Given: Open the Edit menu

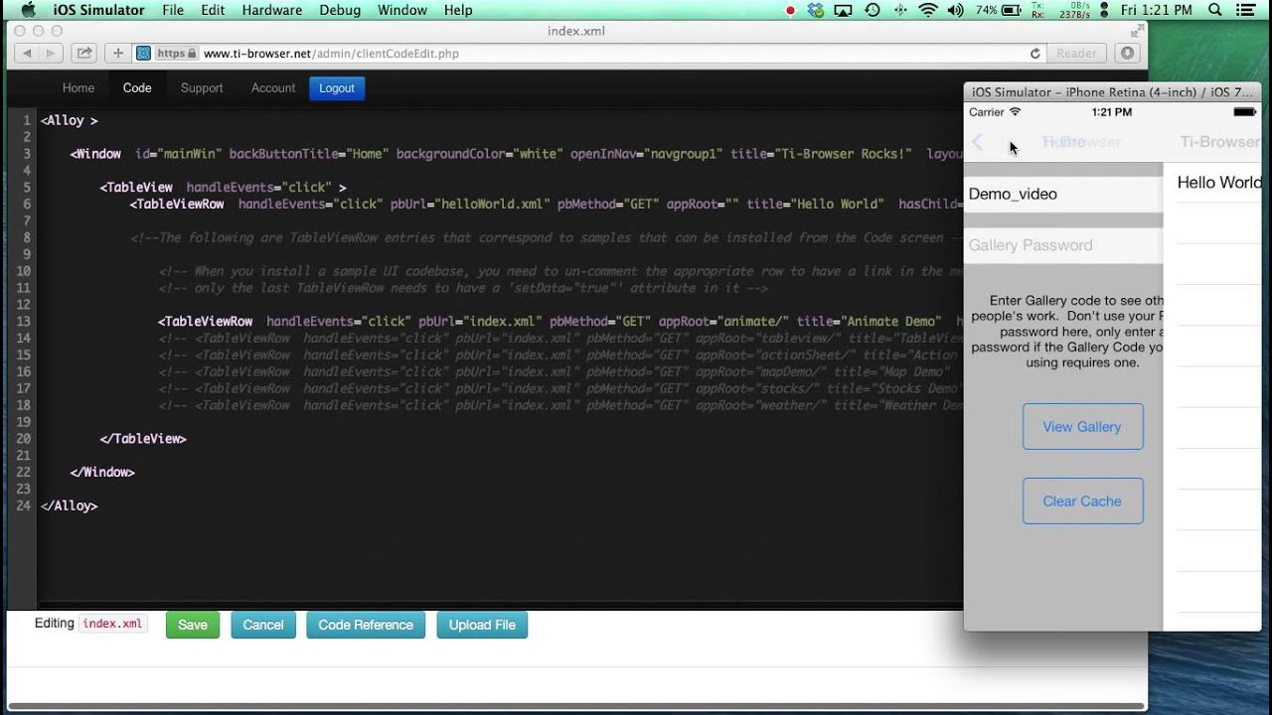Looking at the screenshot, I should [x=213, y=10].
